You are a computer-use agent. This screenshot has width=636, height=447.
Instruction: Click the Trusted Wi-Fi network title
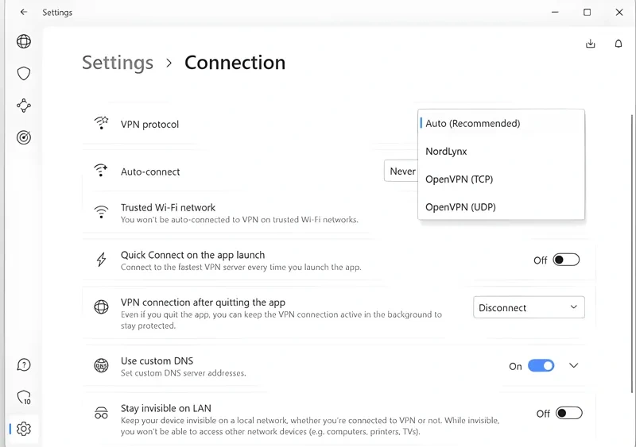click(x=168, y=207)
